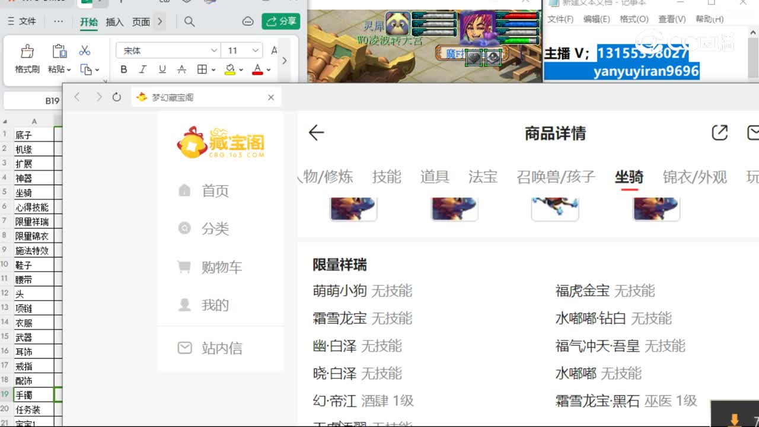Click the Copy icon in the WPS ribbon
The image size is (759, 427).
tap(86, 69)
